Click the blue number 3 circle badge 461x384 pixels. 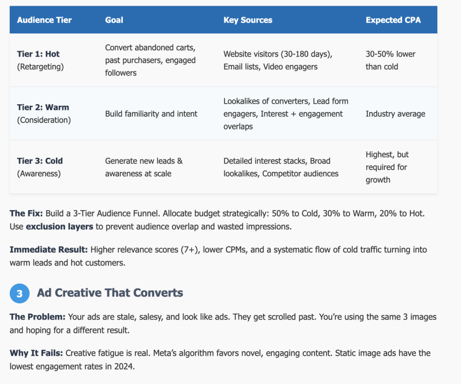[x=20, y=293]
